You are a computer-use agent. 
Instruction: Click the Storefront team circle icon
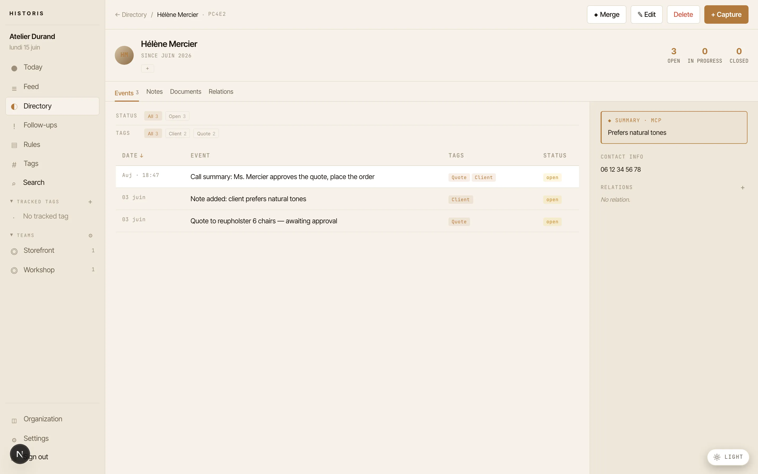click(x=14, y=251)
